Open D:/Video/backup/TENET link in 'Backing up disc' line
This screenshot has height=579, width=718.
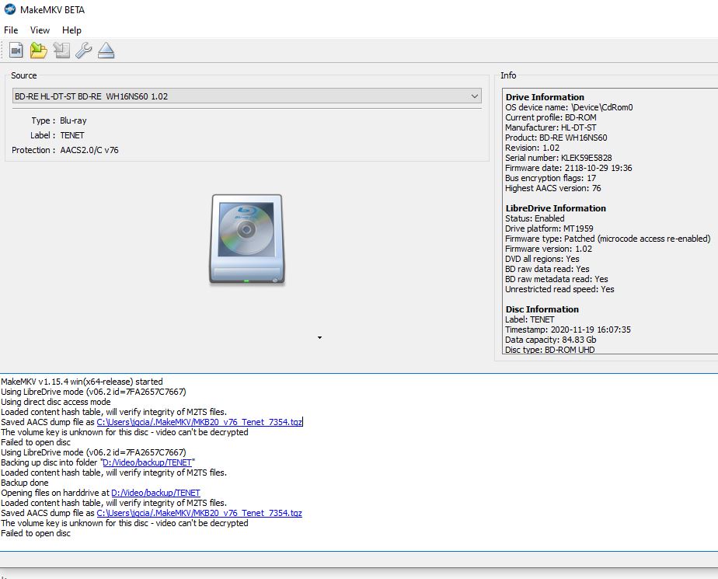tap(147, 462)
